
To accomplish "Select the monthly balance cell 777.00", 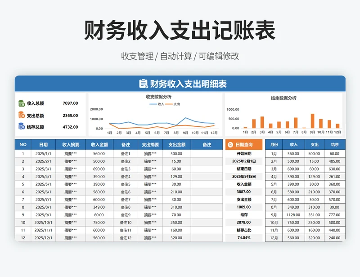I will [334, 215].
